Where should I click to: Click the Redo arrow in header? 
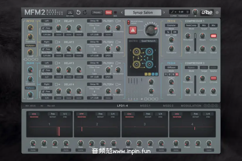[85, 12]
